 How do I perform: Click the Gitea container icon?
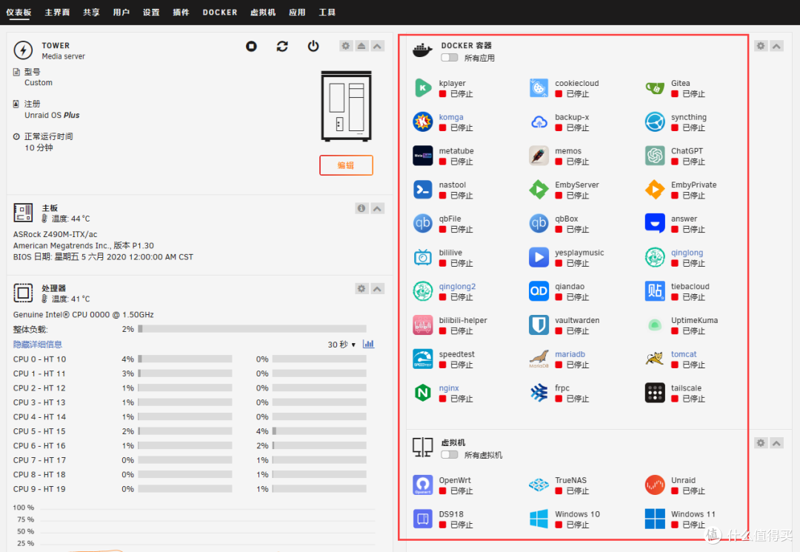[655, 88]
